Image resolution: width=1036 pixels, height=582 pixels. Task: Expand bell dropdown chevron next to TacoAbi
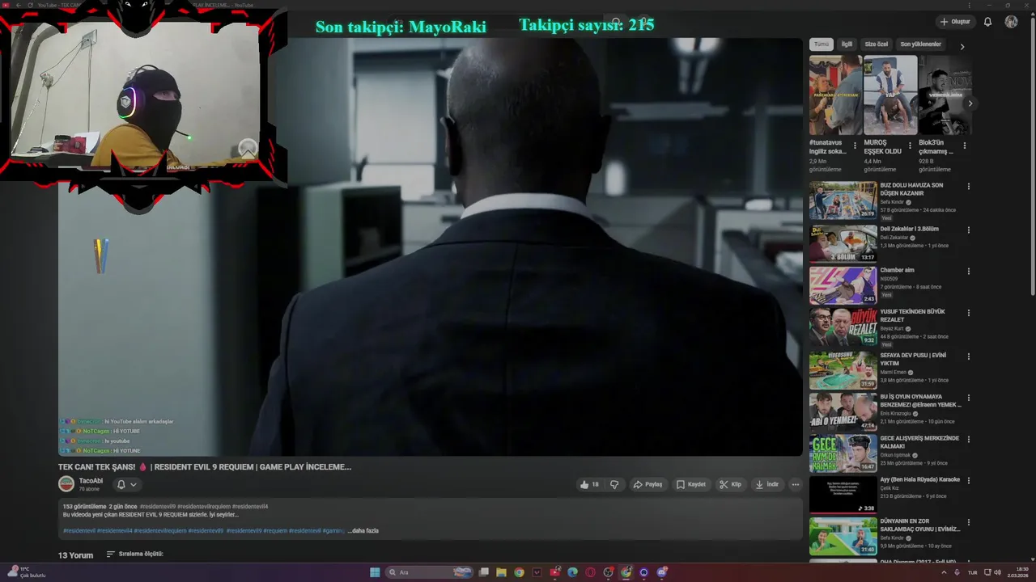134,484
